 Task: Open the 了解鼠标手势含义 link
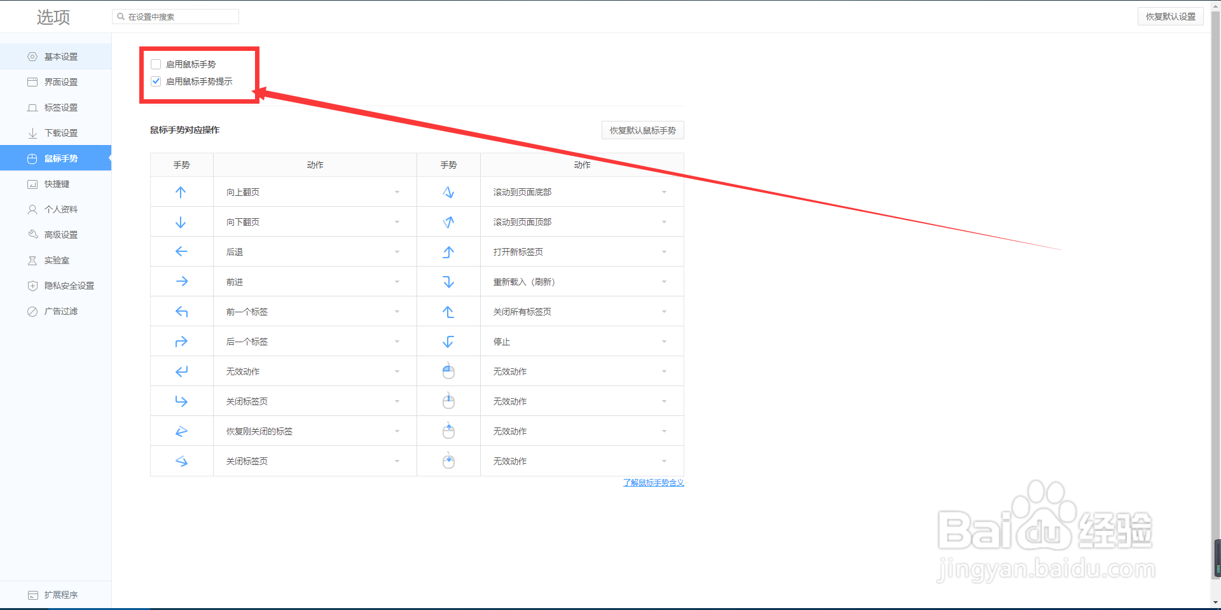pos(653,483)
